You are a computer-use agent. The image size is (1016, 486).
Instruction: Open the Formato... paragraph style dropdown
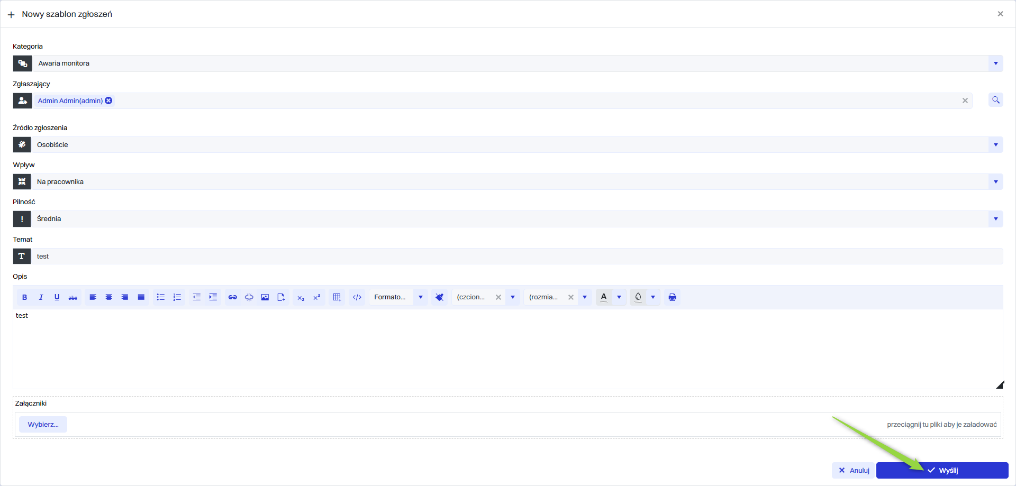[421, 297]
